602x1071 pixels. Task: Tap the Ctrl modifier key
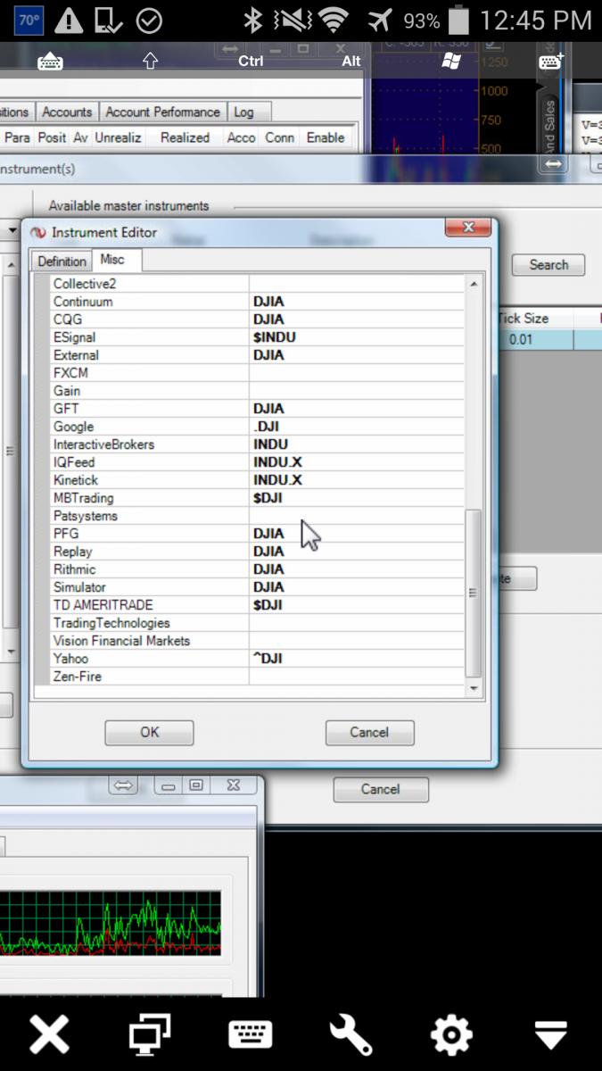pos(251,61)
